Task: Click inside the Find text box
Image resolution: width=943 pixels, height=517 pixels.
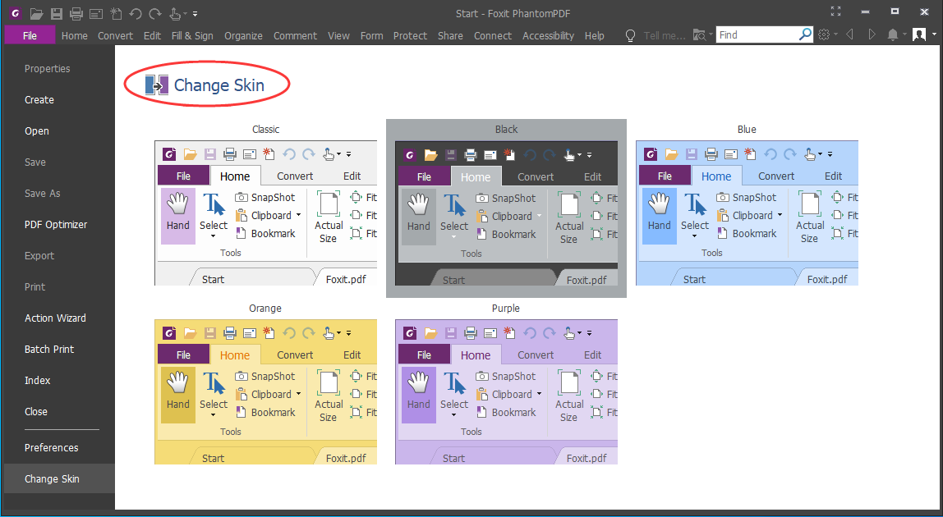Action: (757, 34)
